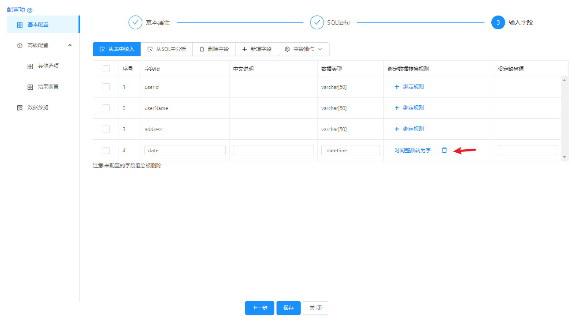Click the 中文说明 input in the date row
This screenshot has height=324, width=575.
273,150
